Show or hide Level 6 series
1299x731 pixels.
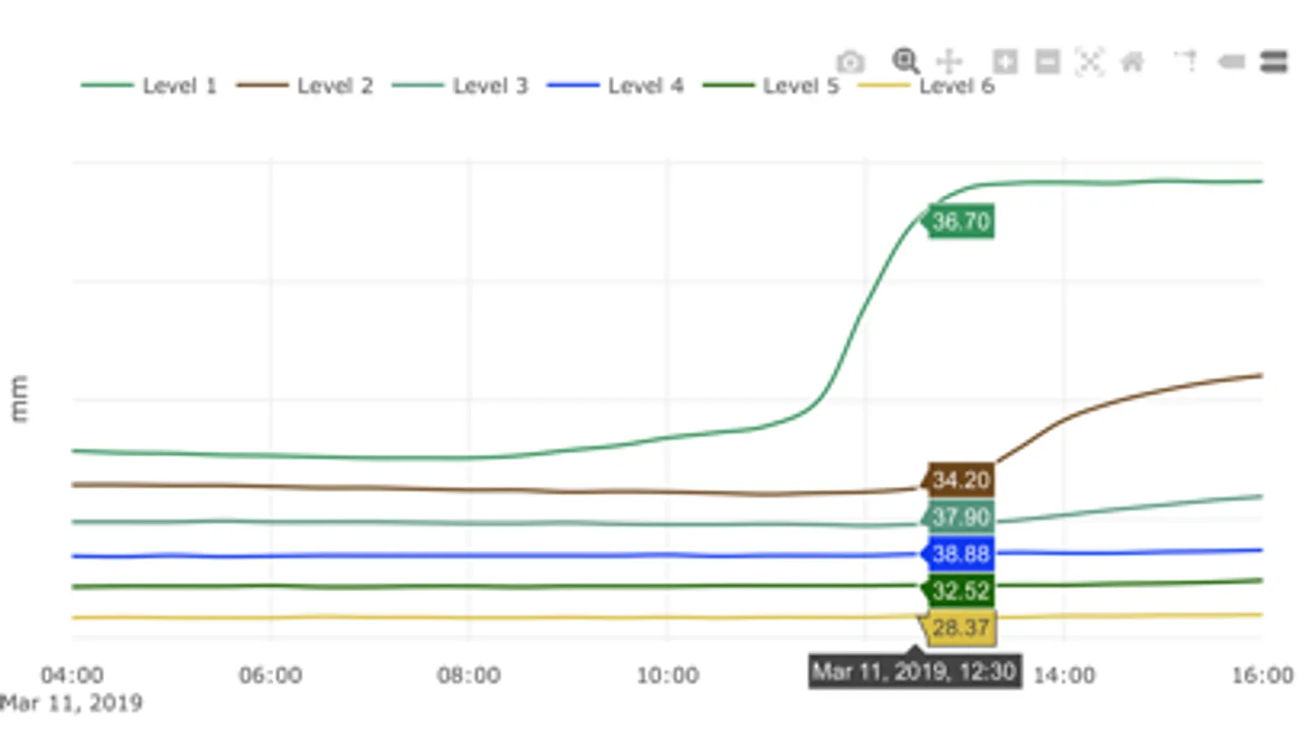(926, 85)
